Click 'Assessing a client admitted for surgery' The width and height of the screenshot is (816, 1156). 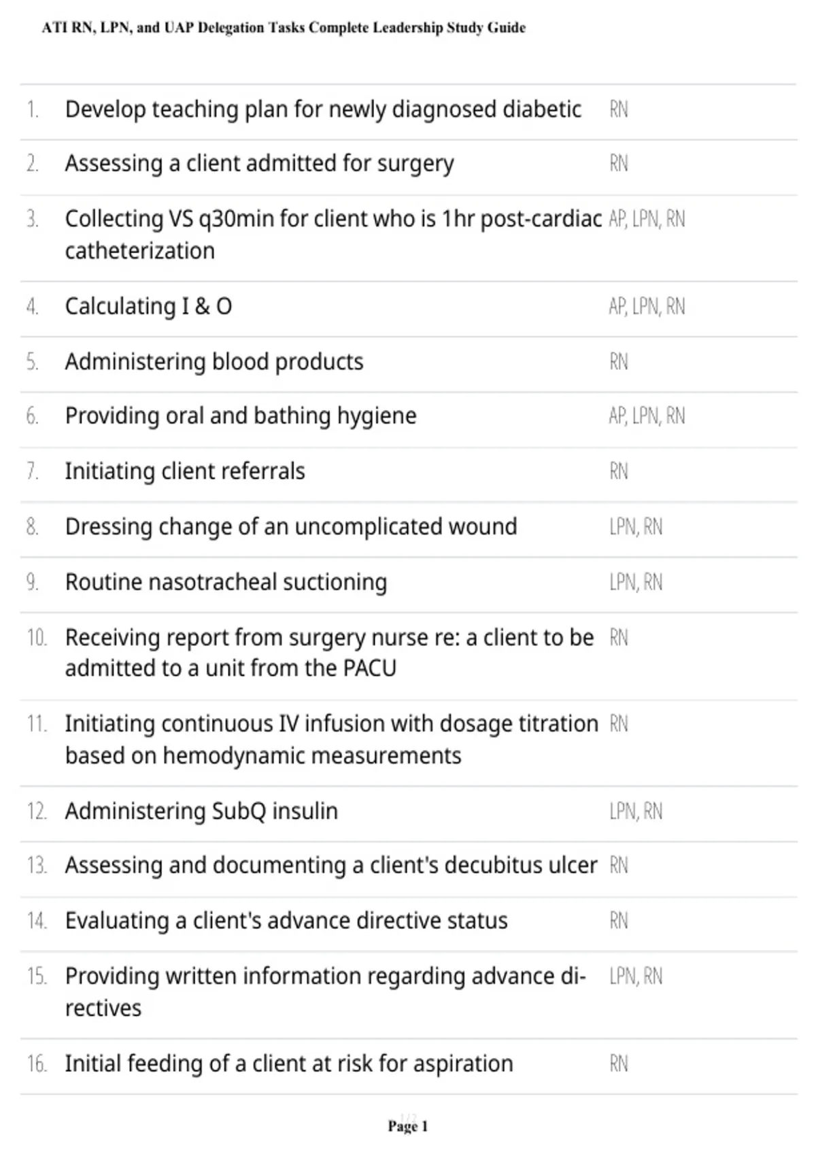[x=259, y=164]
